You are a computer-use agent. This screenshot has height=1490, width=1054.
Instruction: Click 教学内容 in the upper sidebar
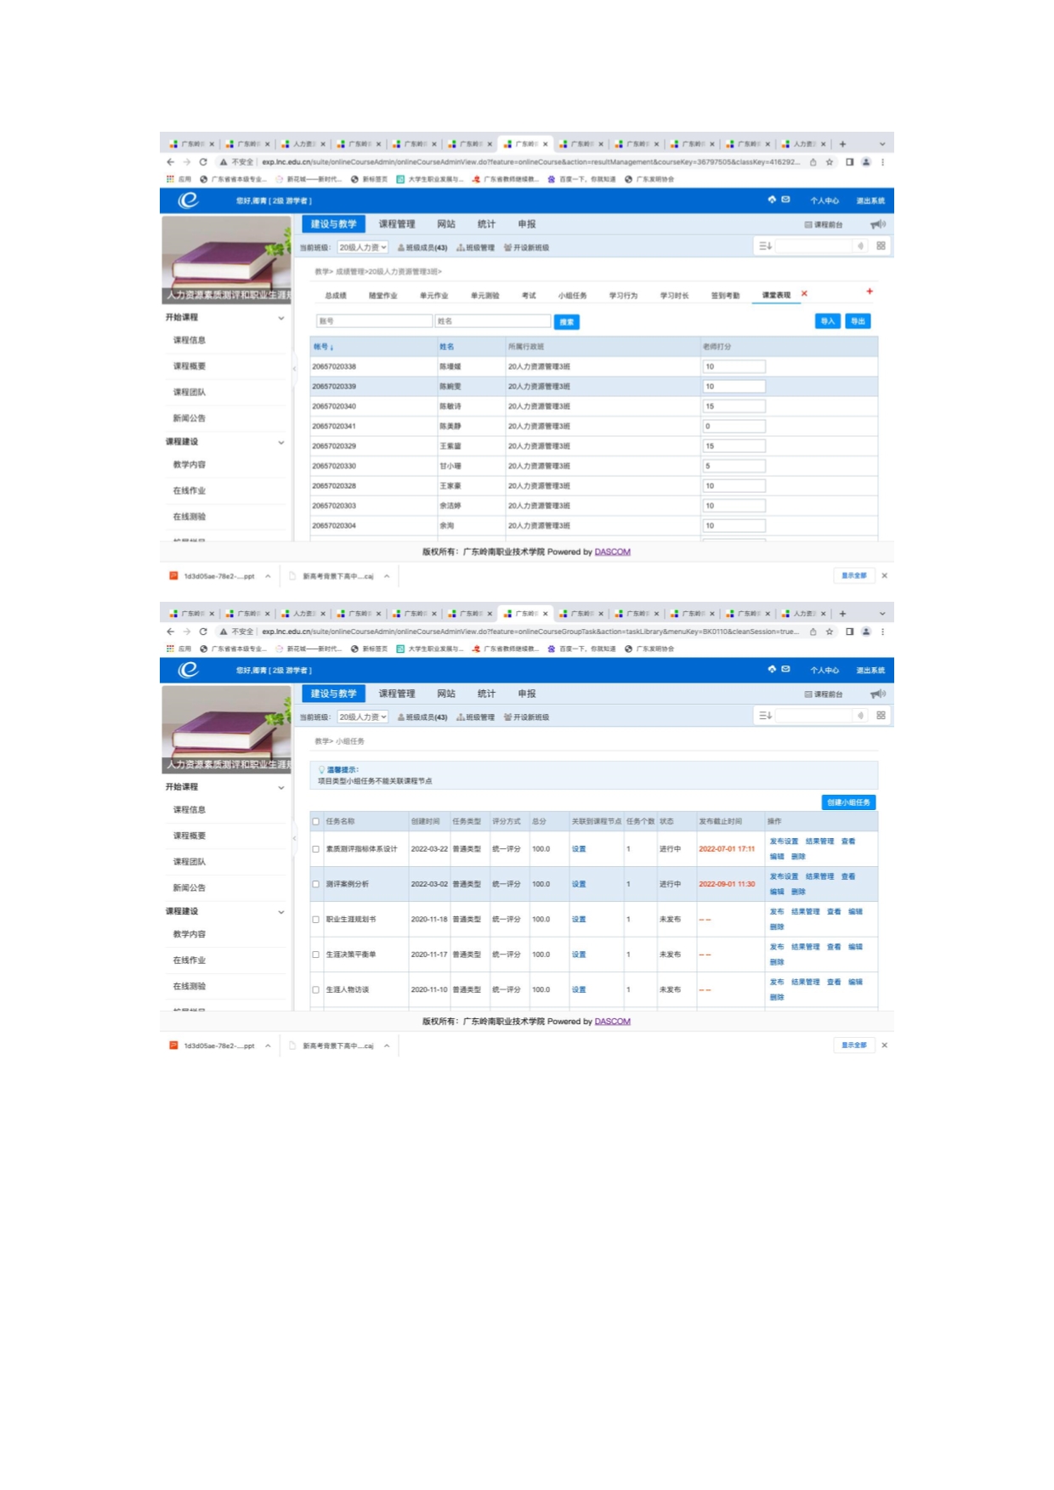point(190,465)
